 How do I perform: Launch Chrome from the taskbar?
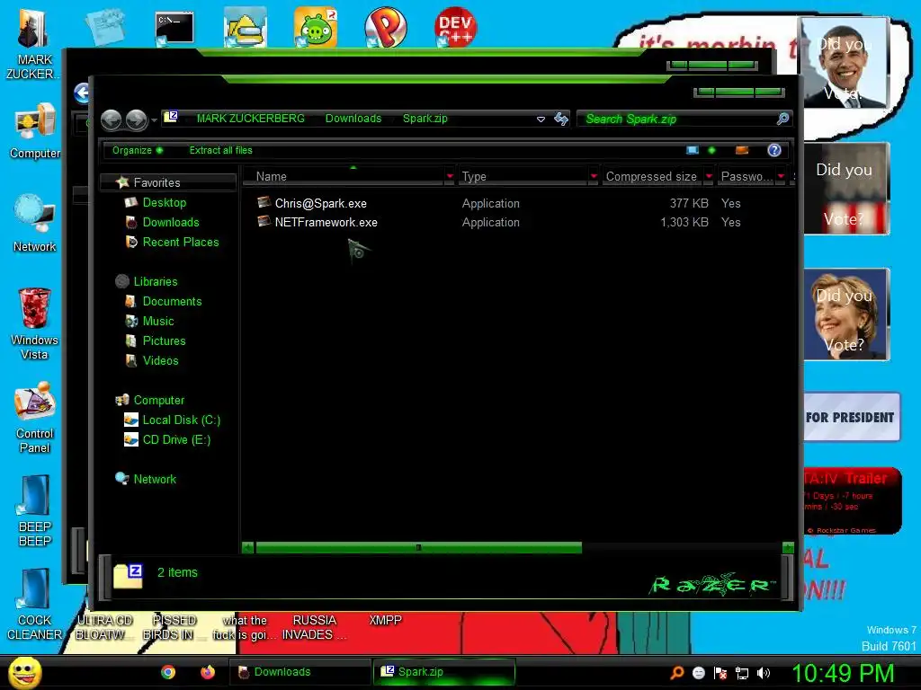click(x=168, y=672)
